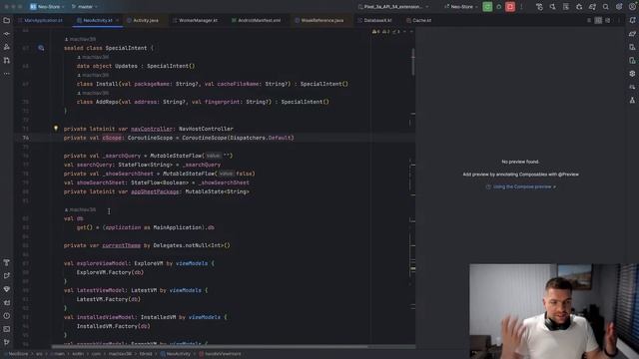Click the Debug app bug icon

(499, 7)
